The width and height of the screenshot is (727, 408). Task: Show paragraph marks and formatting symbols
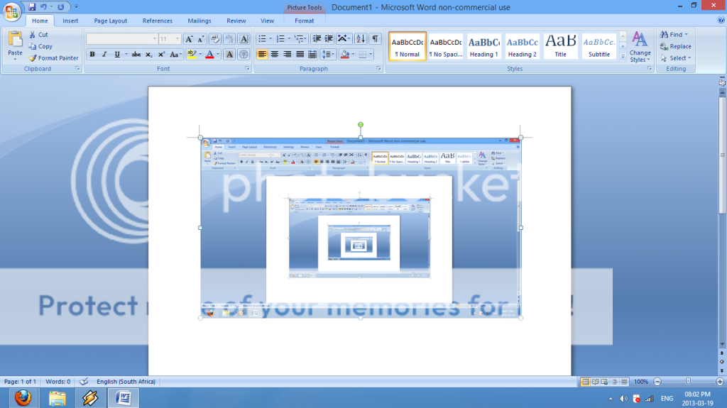pos(375,39)
